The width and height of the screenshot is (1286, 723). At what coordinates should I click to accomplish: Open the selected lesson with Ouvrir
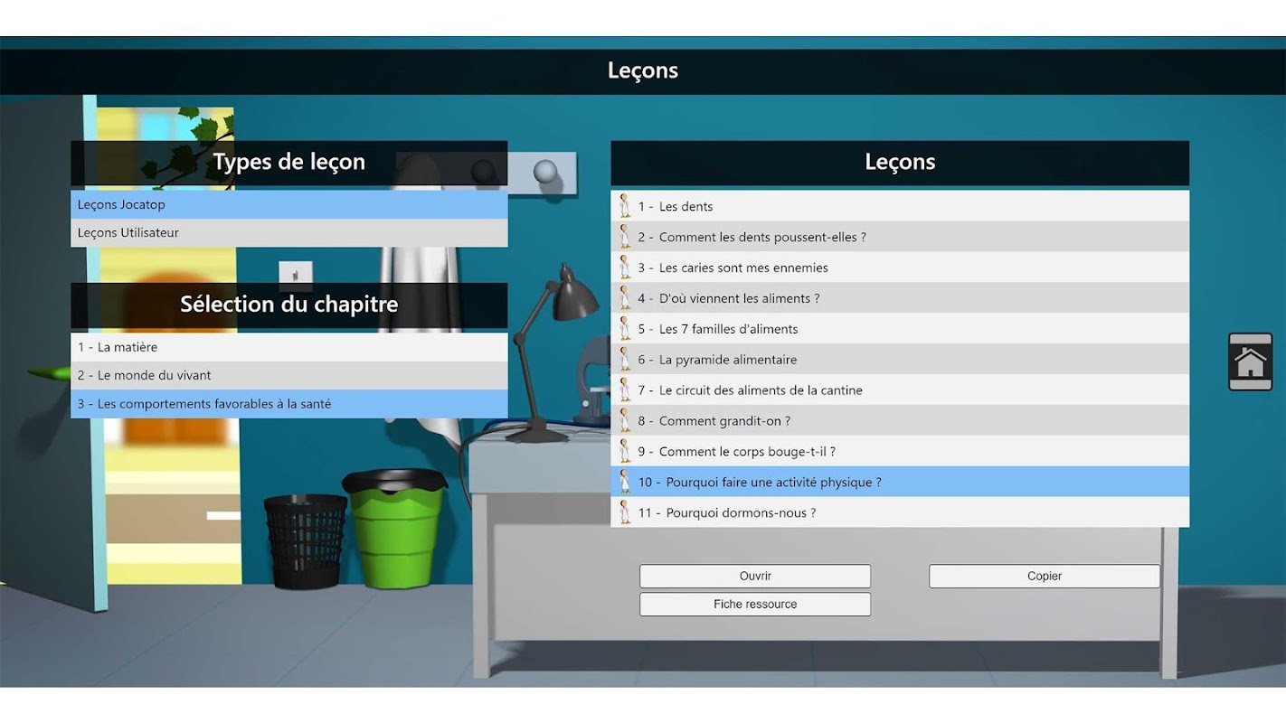tap(755, 577)
